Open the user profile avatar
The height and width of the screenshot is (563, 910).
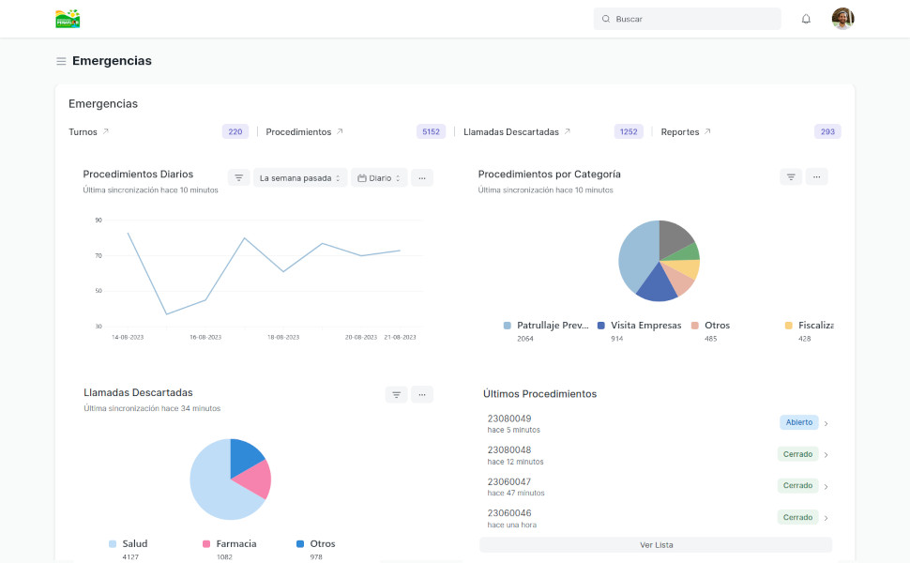point(842,19)
